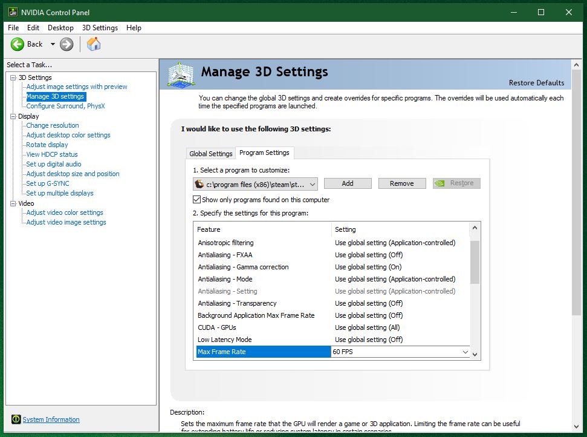Image resolution: width=587 pixels, height=437 pixels.
Task: Click the Manage 3D Settings header icon
Action: 181,75
